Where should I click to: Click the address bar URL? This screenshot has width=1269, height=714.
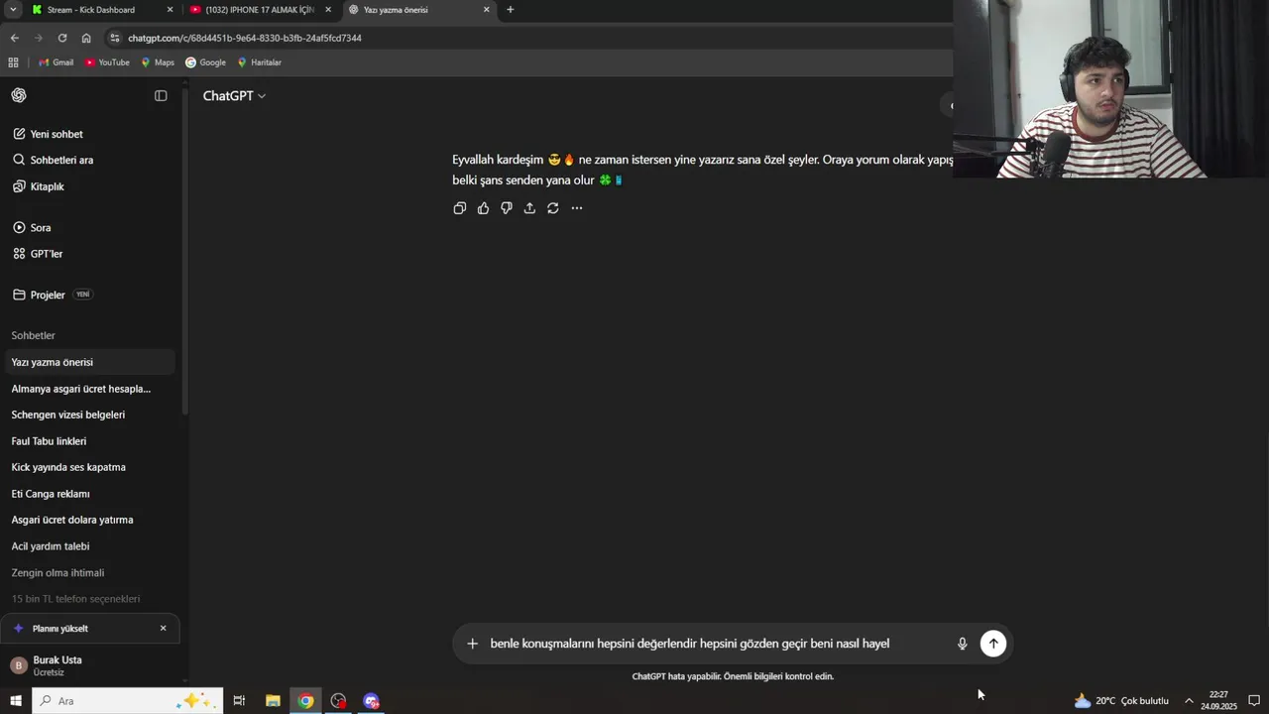[x=245, y=38]
